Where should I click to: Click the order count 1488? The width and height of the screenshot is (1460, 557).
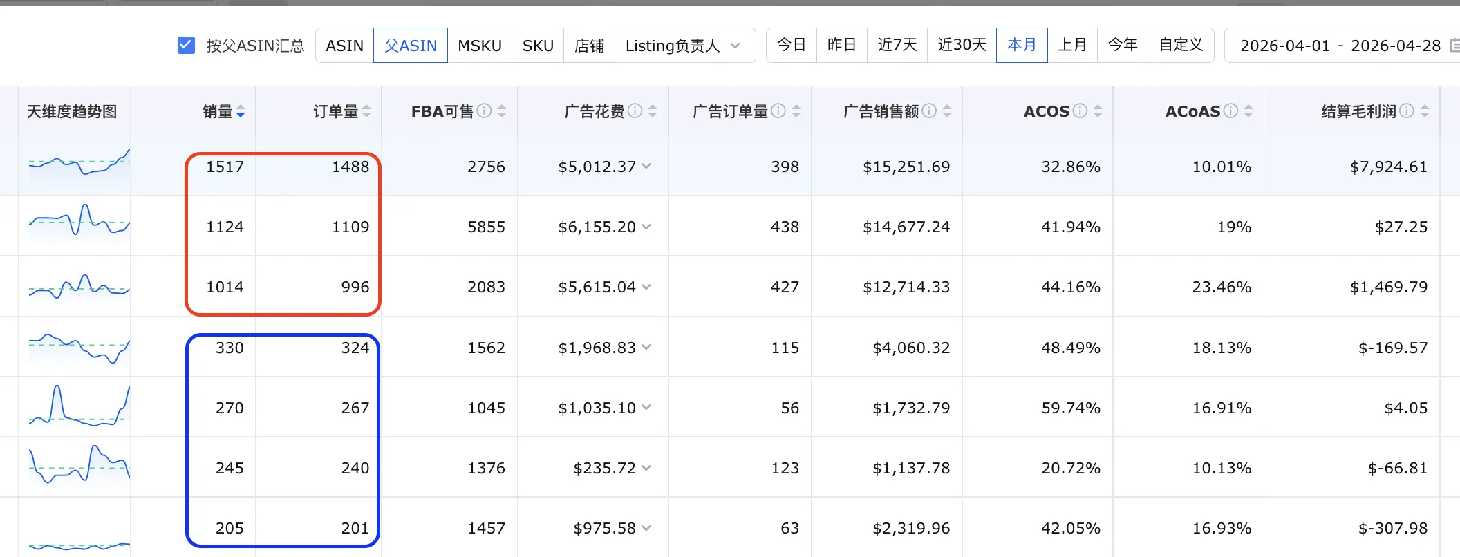pos(350,167)
